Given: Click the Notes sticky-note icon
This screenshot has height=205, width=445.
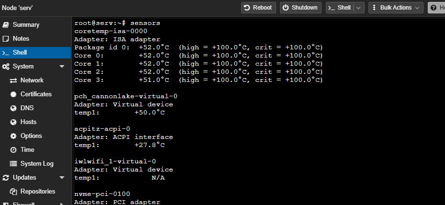Looking at the screenshot, I should tap(6, 39).
